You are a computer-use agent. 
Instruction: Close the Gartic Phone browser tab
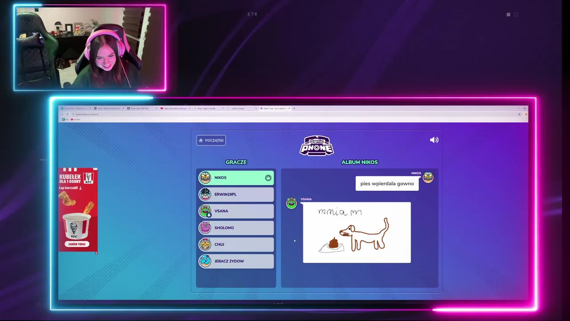coord(289,108)
